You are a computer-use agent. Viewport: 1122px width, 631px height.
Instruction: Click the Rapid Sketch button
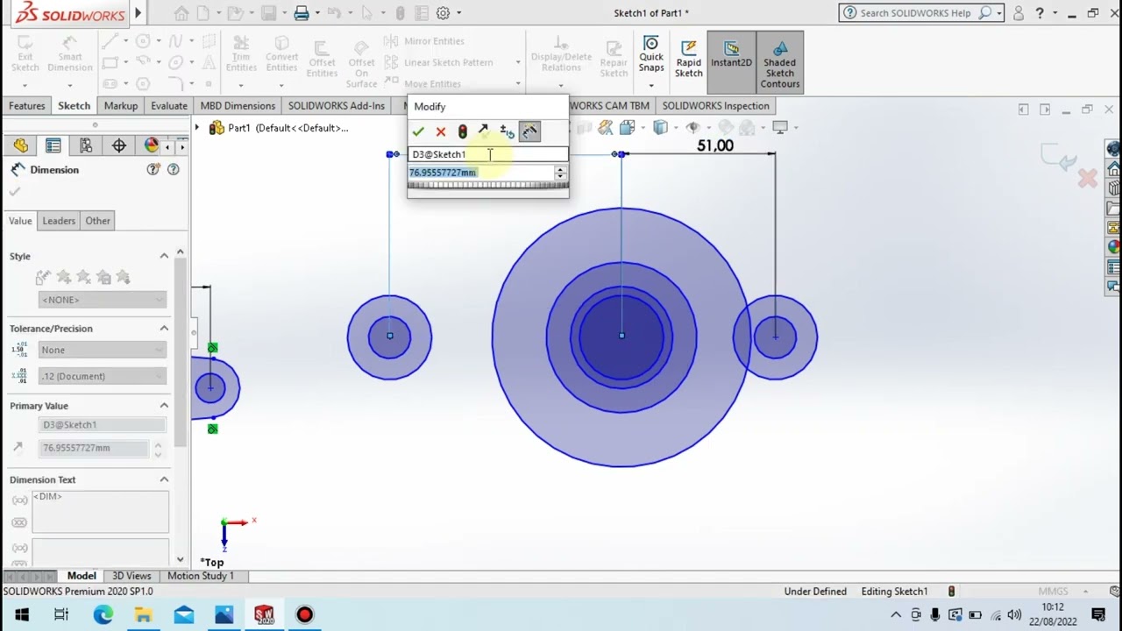[x=689, y=60]
